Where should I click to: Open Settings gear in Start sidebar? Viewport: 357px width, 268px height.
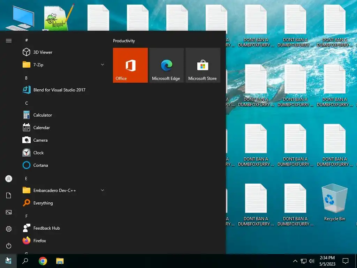click(9, 229)
